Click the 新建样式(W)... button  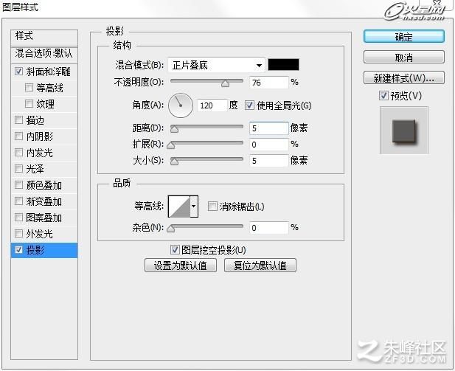click(403, 77)
